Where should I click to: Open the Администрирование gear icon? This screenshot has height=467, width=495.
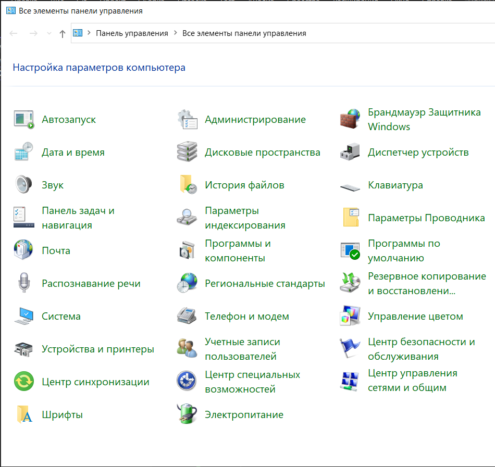187,120
